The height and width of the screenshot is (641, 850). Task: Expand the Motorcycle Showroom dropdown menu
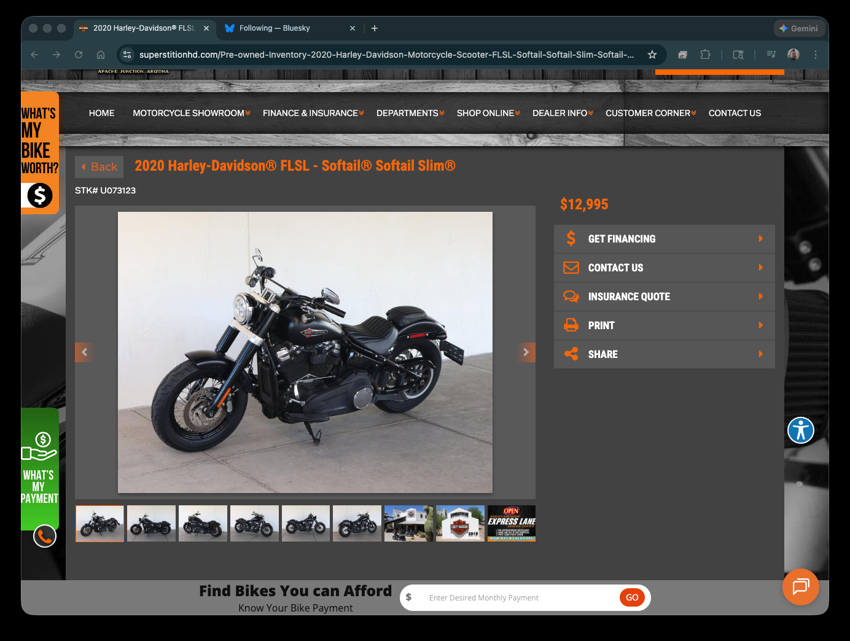tap(191, 114)
